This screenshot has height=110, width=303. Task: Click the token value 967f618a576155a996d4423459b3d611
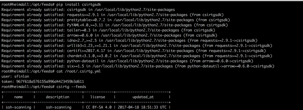pos(49,82)
